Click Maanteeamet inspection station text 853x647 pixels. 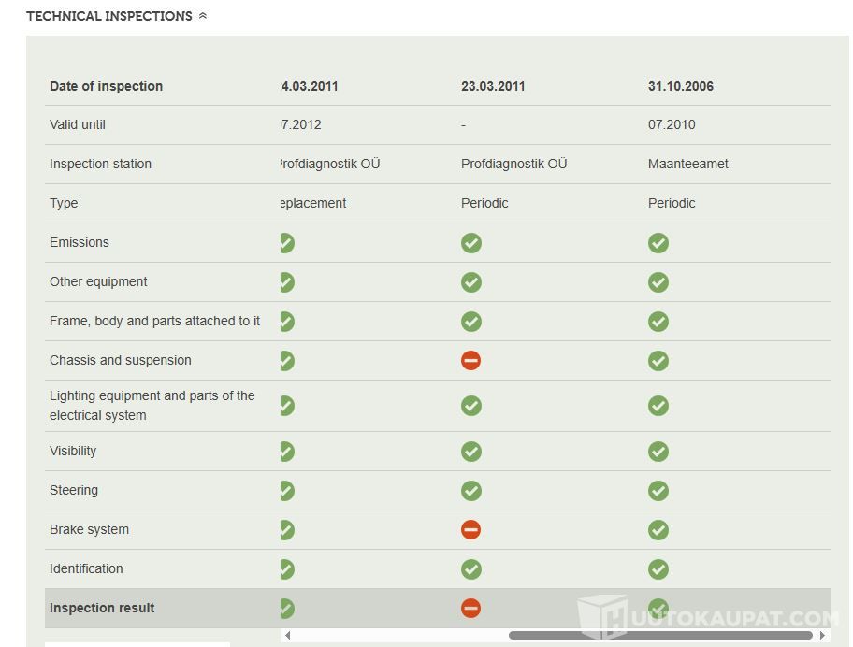pyautogui.click(x=687, y=164)
